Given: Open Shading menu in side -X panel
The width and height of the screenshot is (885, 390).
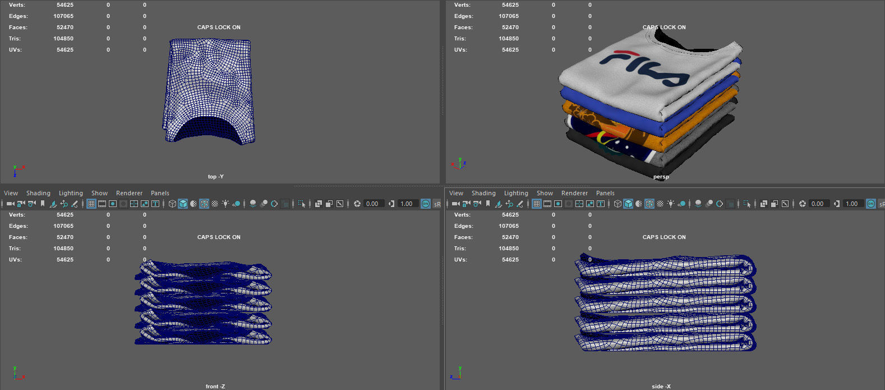Looking at the screenshot, I should 483,193.
